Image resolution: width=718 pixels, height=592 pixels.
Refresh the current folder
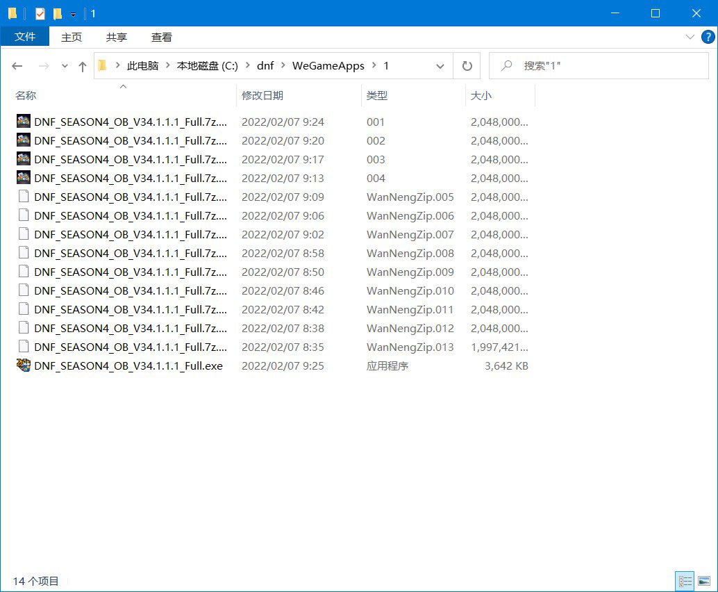pos(467,66)
